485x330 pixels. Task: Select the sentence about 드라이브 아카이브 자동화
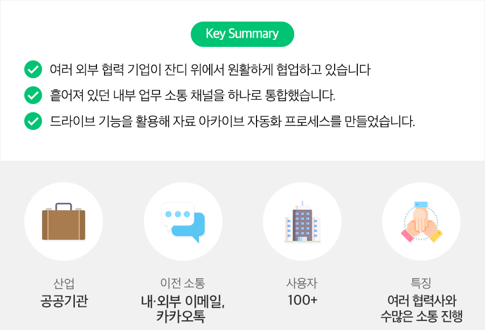click(232, 122)
